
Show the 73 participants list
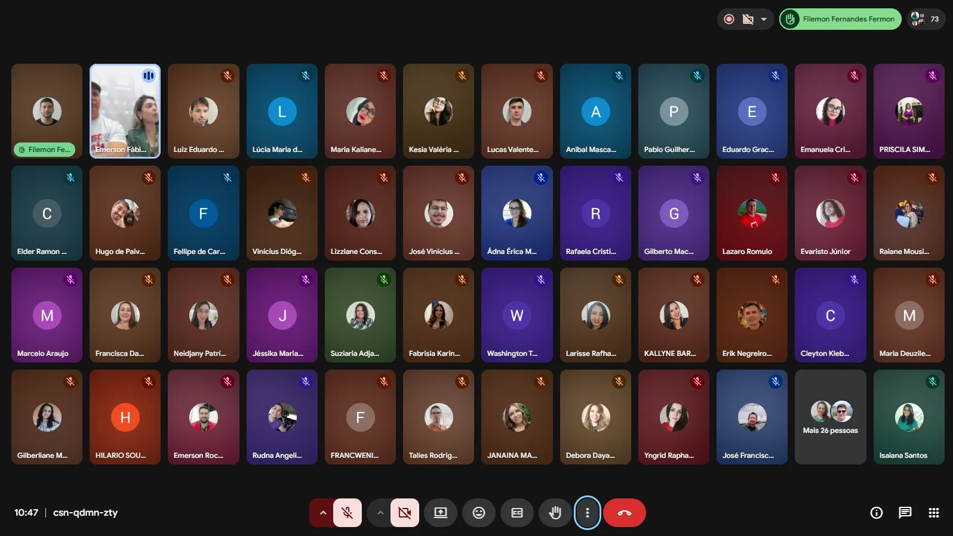pos(926,19)
